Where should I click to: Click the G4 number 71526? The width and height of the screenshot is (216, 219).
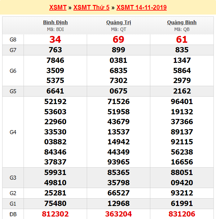118,102
